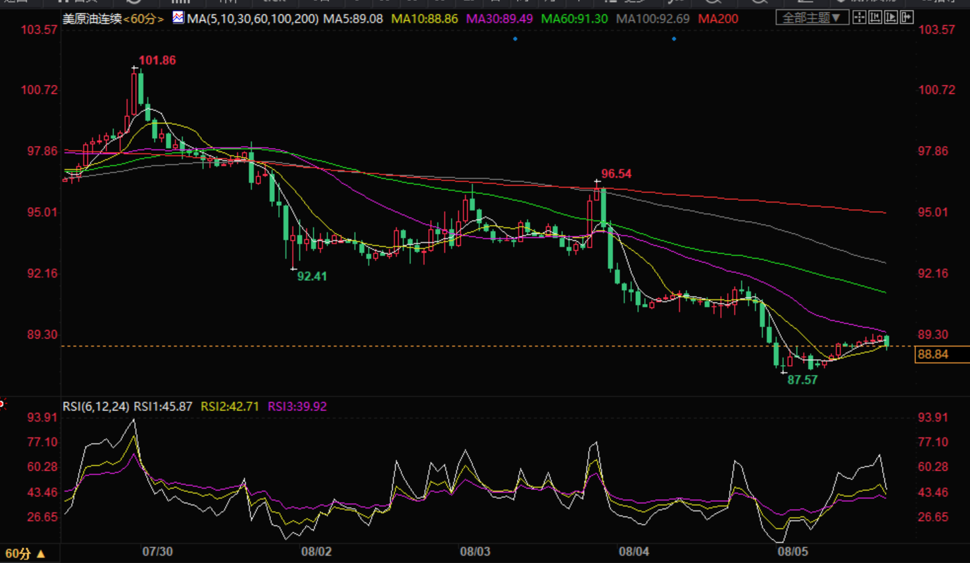Select the MA30 magenta legend value

coord(499,19)
